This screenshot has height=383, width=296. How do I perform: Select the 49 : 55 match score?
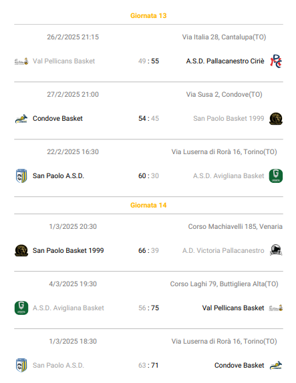pyautogui.click(x=148, y=61)
